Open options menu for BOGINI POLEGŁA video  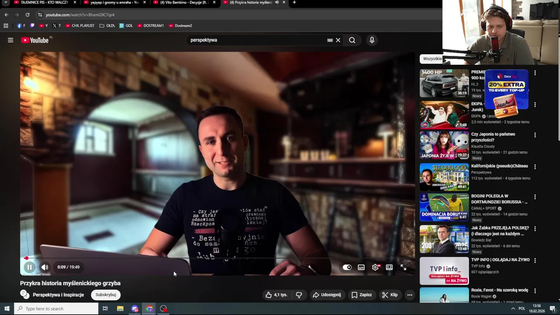[x=535, y=197]
